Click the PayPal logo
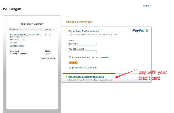The width and height of the screenshot is (174, 113). tap(138, 31)
